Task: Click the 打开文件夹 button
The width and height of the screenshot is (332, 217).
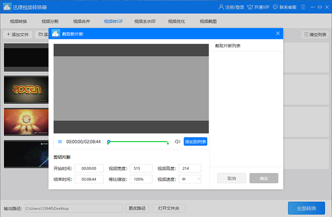Action: (169, 208)
